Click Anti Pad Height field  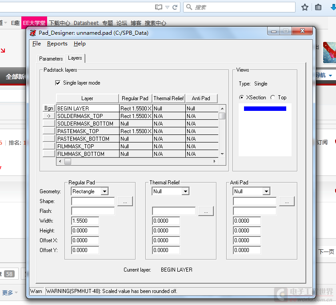(247, 231)
